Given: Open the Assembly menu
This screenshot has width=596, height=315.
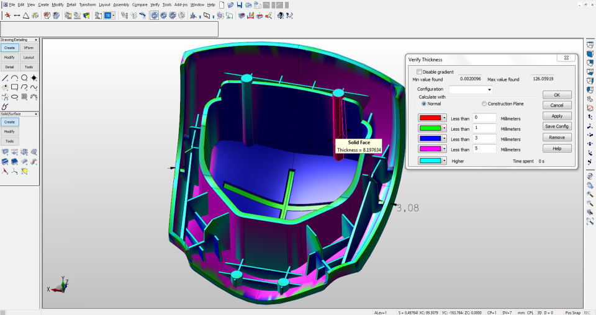Looking at the screenshot, I should click(121, 4).
